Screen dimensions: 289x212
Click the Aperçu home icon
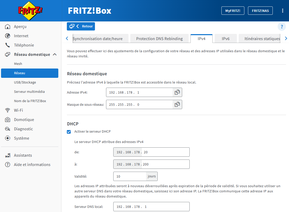coord(7,27)
